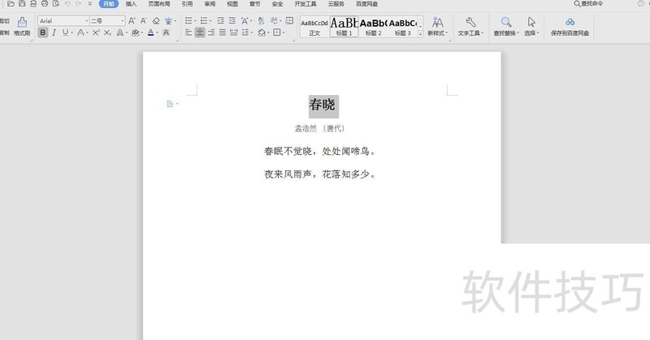This screenshot has height=340, width=650.
Task: Switch to the Review (审阅) tab
Action: point(210,4)
